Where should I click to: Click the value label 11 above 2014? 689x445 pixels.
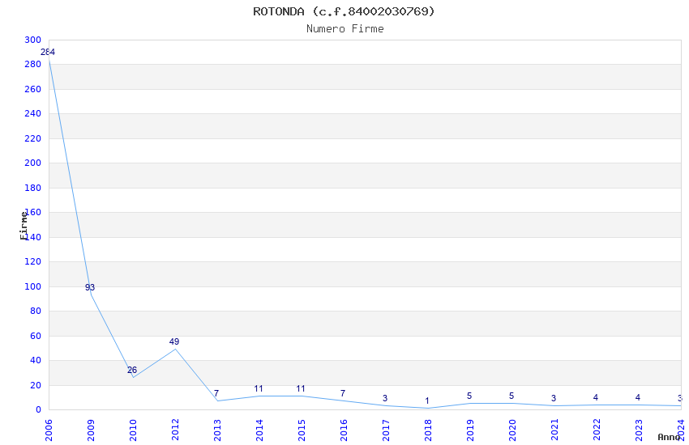[259, 388]
